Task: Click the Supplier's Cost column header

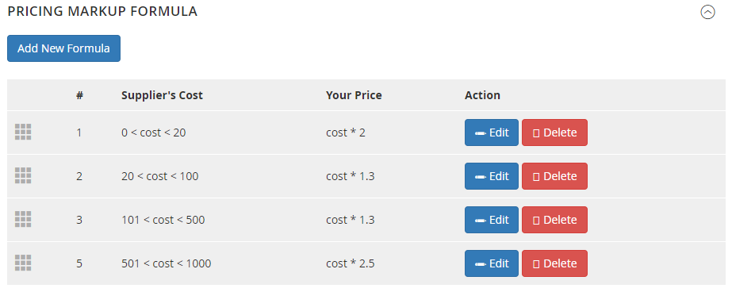Action: 162,95
